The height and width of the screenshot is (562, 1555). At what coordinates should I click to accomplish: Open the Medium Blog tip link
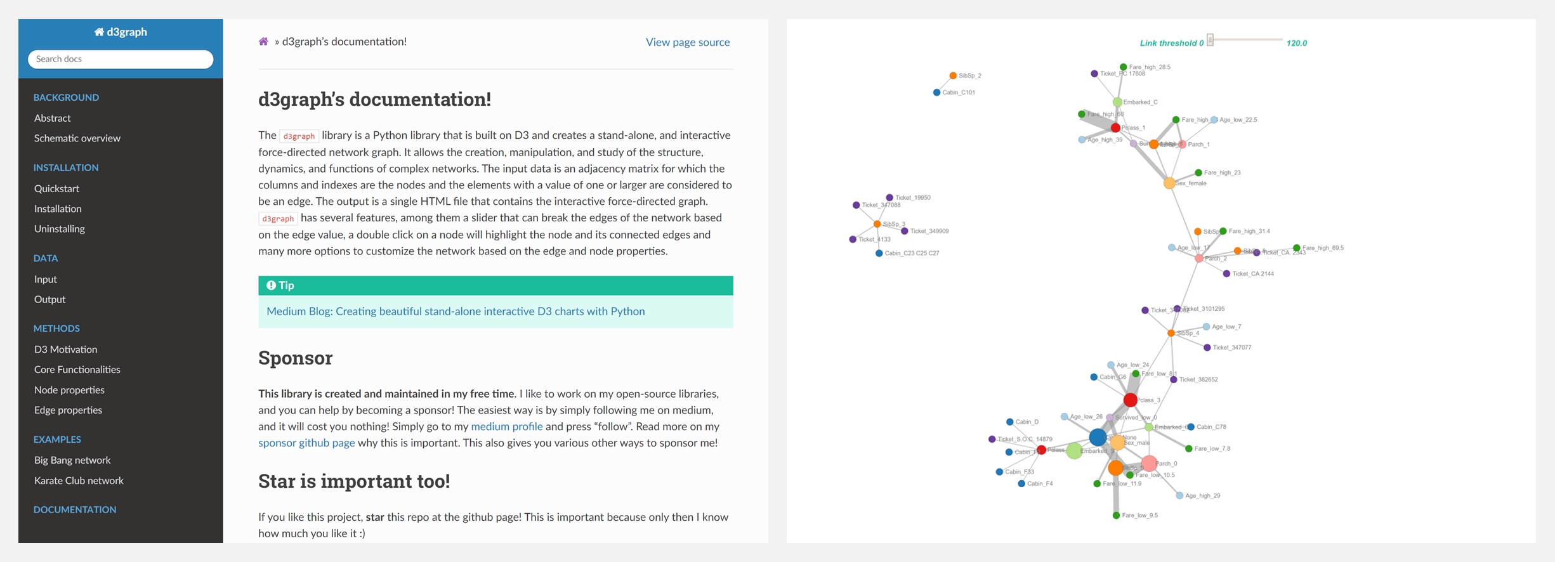[x=456, y=311]
